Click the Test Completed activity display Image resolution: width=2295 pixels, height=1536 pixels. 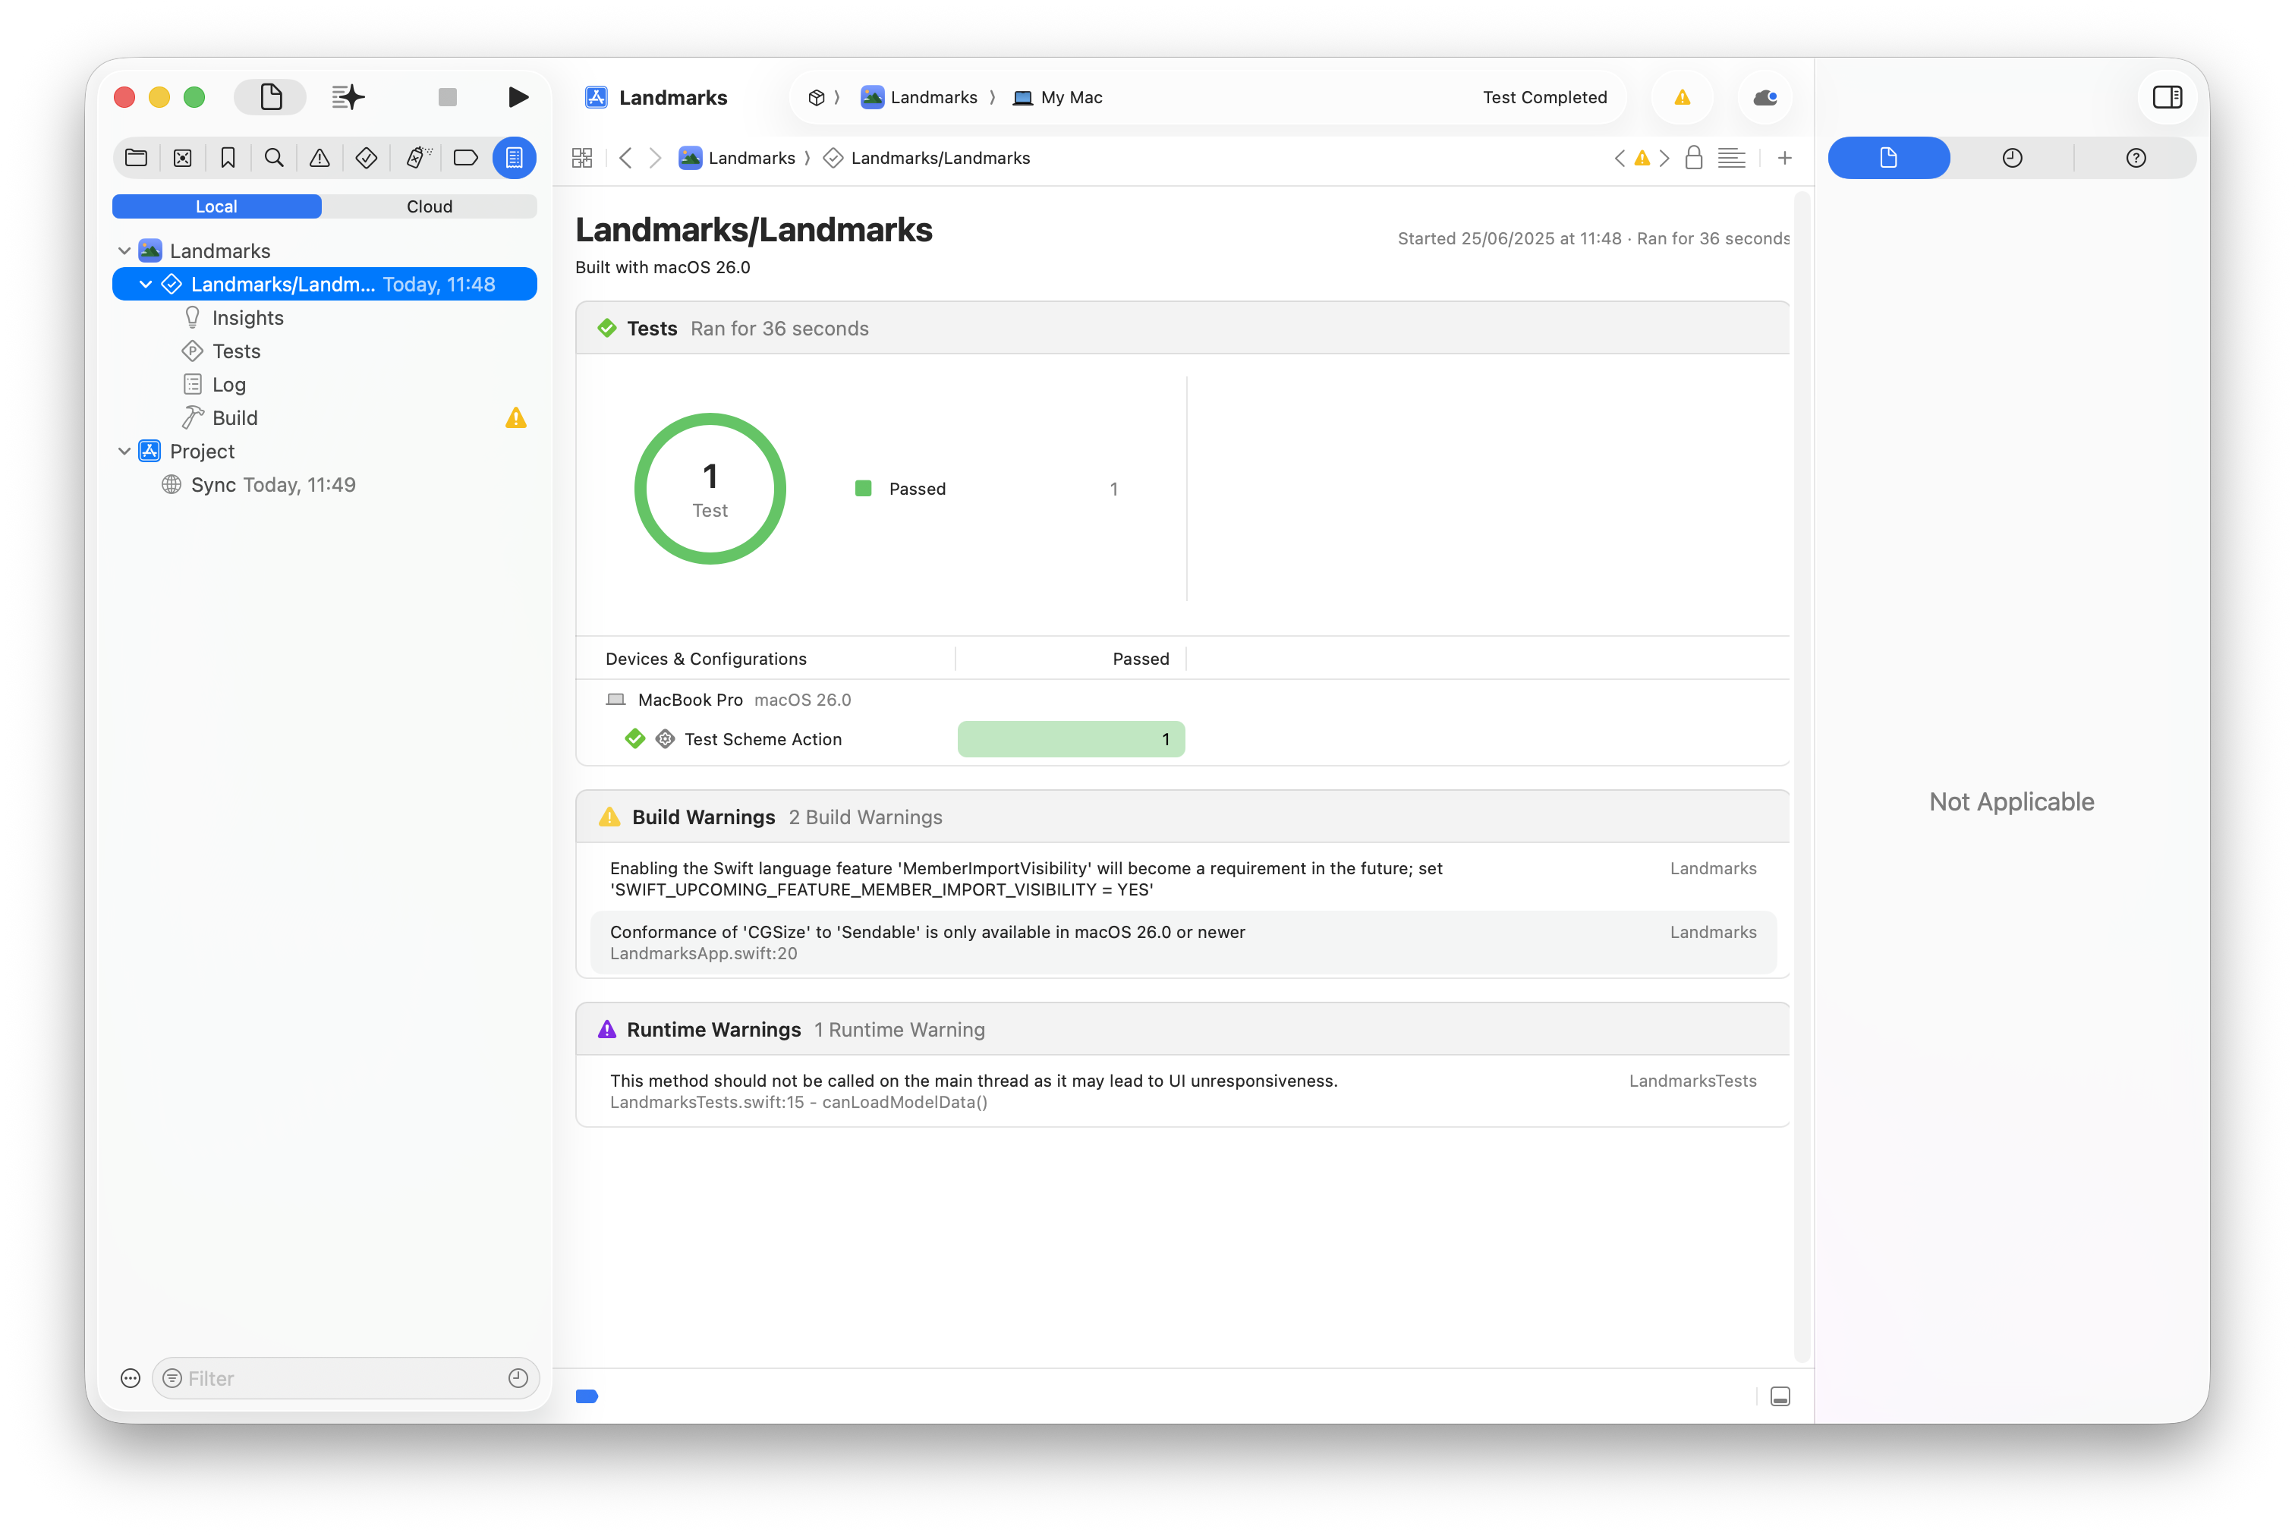pos(1544,97)
